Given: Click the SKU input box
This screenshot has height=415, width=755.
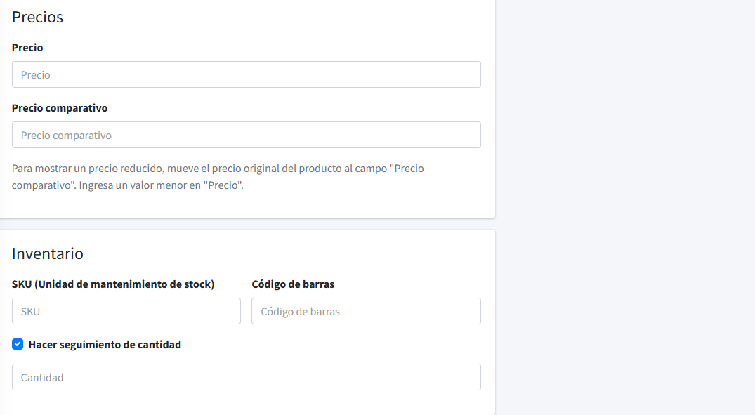Looking at the screenshot, I should pos(126,311).
